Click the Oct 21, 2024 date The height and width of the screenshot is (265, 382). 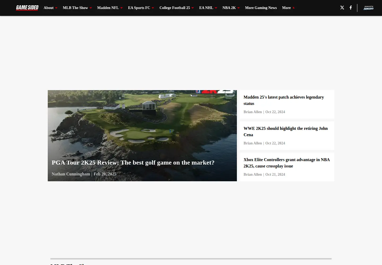[275, 175]
